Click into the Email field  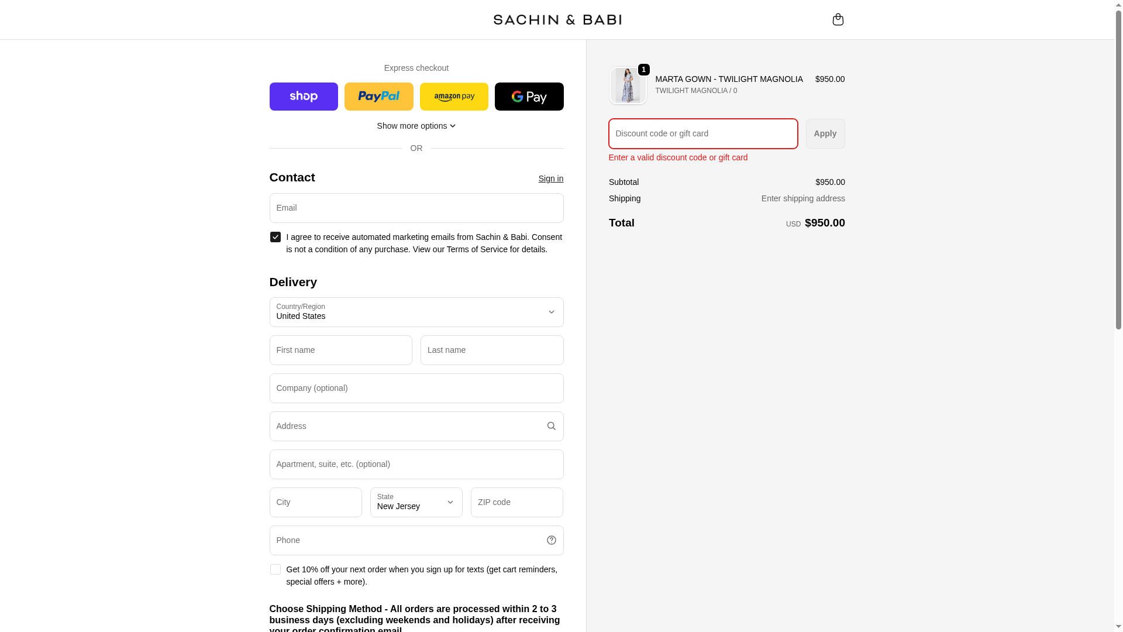click(x=416, y=208)
